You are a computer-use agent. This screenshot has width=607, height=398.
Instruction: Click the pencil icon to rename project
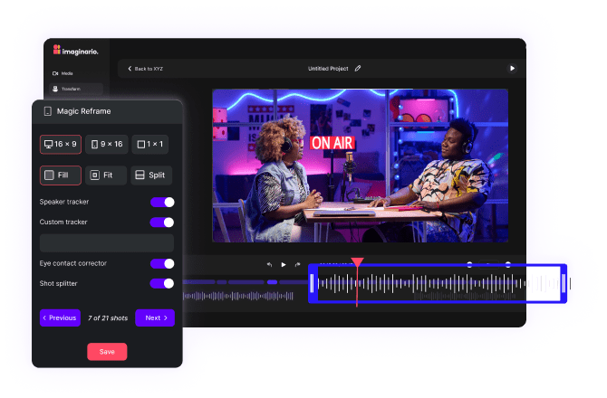pos(358,69)
